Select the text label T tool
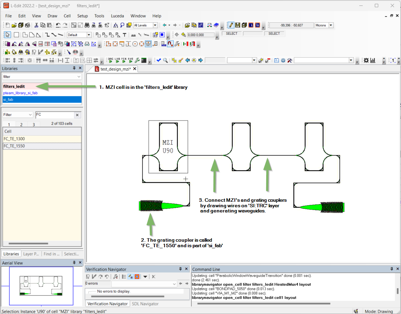 point(124,35)
